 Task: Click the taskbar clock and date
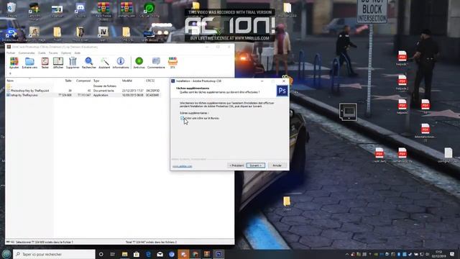[x=439, y=254]
